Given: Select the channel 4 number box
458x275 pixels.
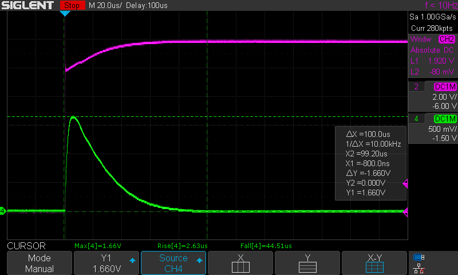Looking at the screenshot, I should 416,119.
